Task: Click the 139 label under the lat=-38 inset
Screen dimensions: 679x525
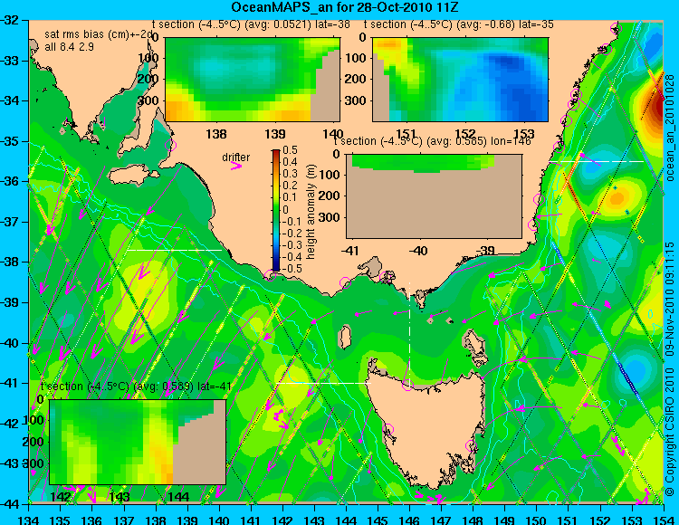Action: [275, 133]
